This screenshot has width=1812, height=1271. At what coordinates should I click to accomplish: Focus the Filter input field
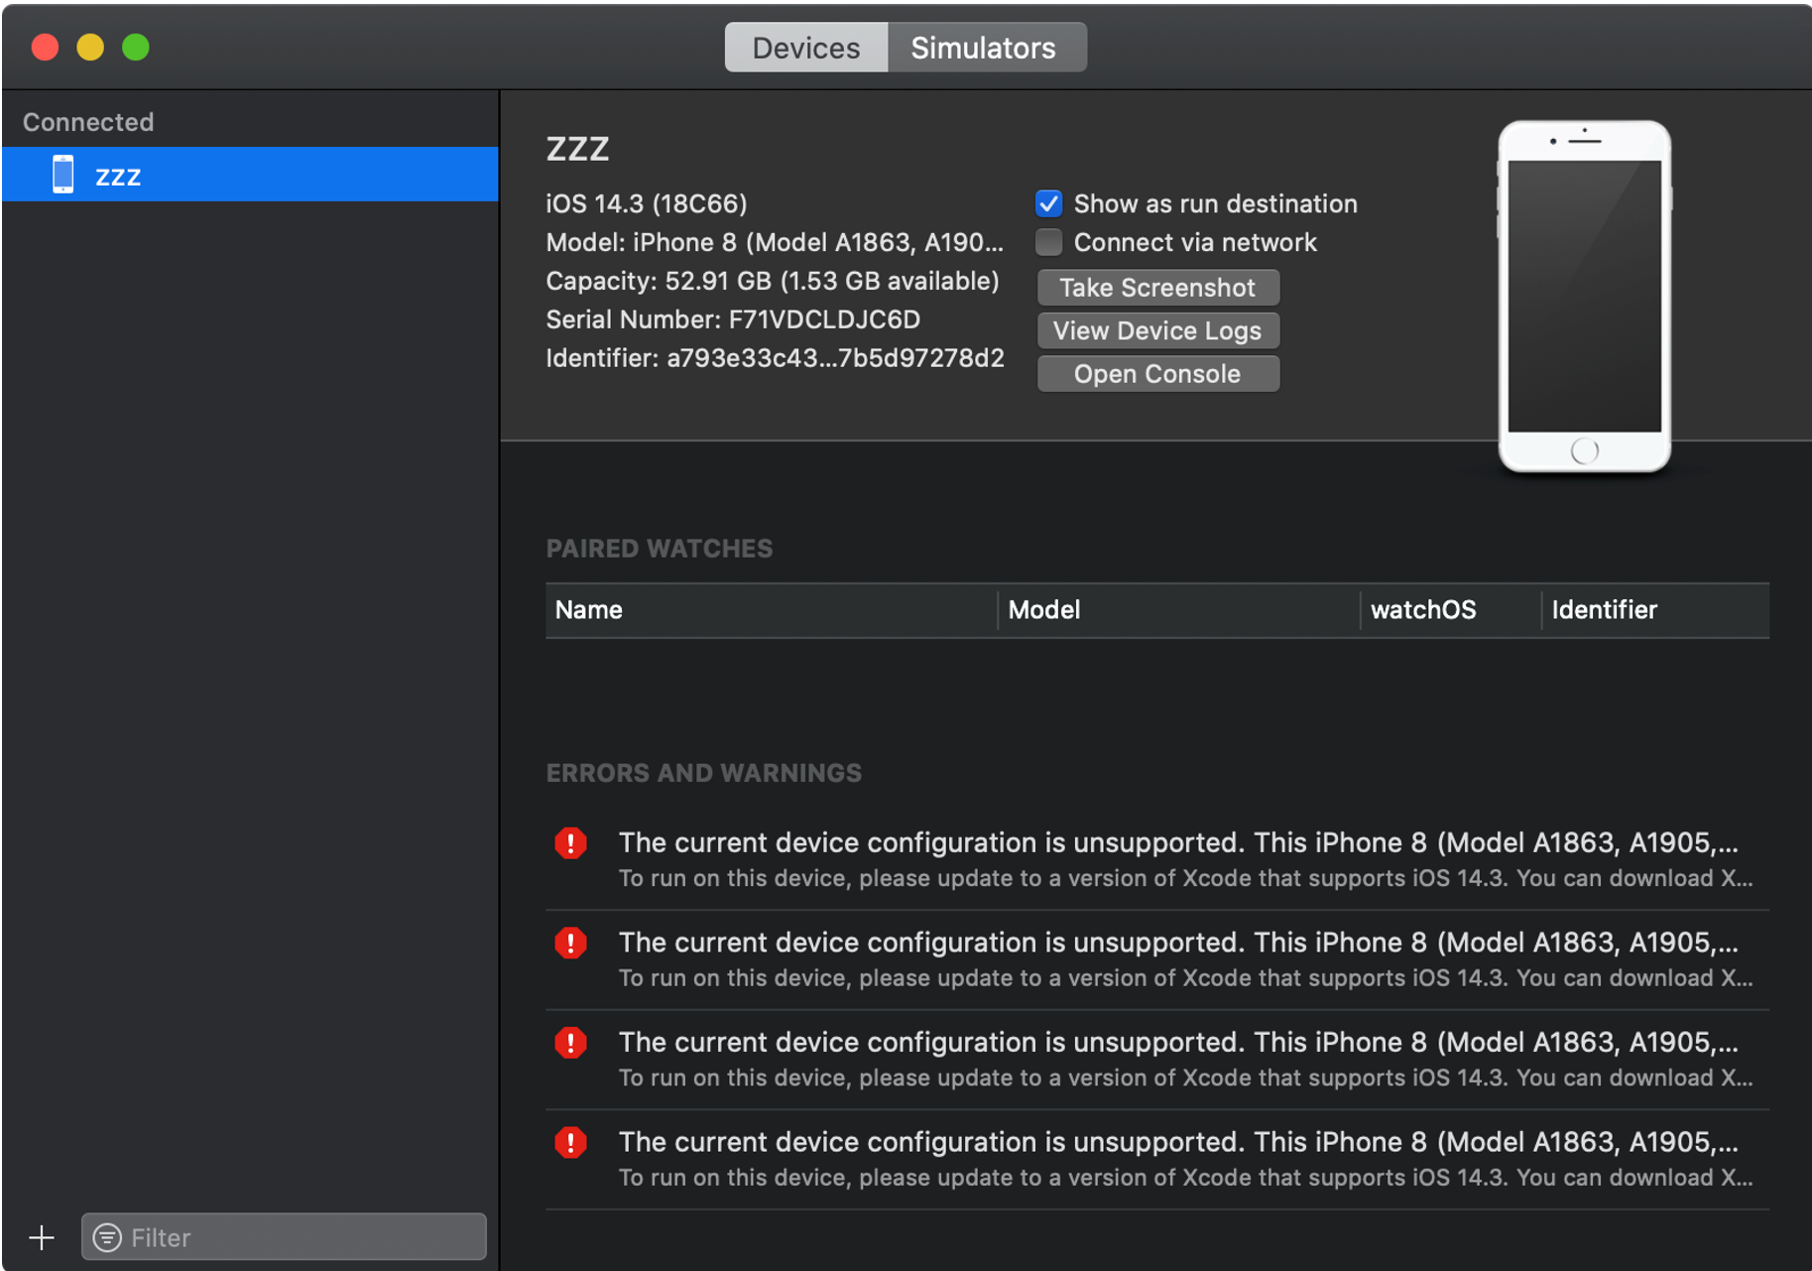coord(284,1237)
